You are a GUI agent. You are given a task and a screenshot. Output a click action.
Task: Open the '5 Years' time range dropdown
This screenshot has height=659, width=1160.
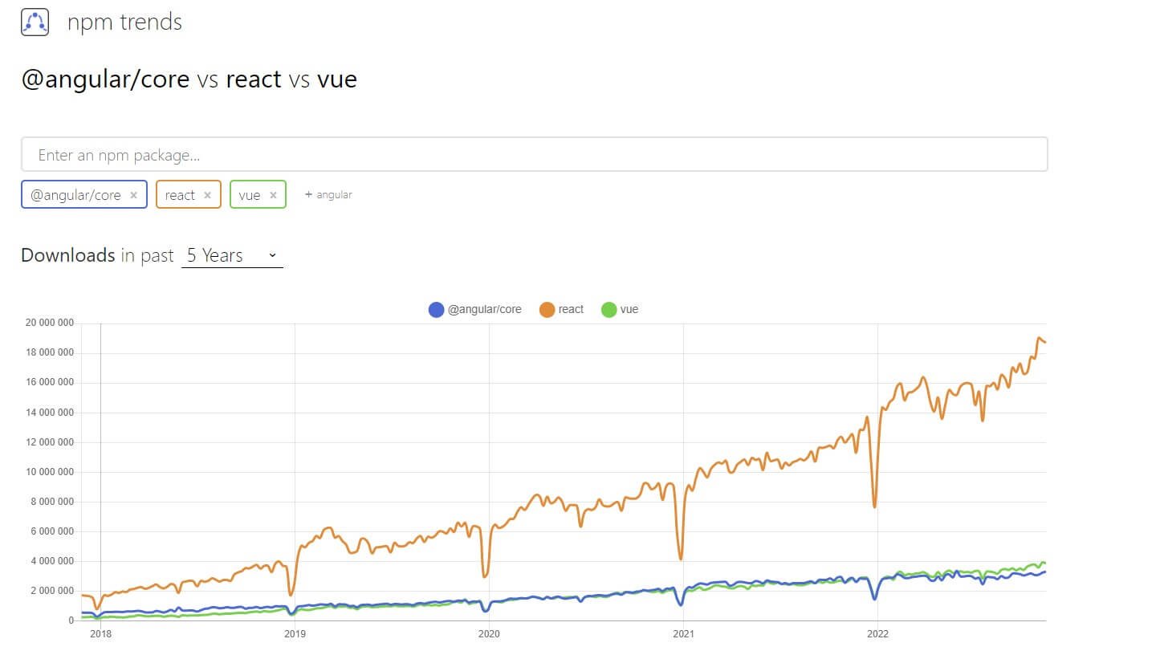[232, 255]
